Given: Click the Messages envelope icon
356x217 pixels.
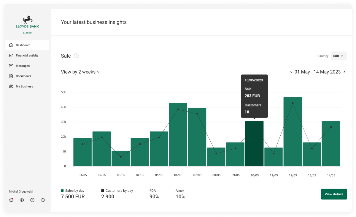Looking at the screenshot, I should coord(11,66).
